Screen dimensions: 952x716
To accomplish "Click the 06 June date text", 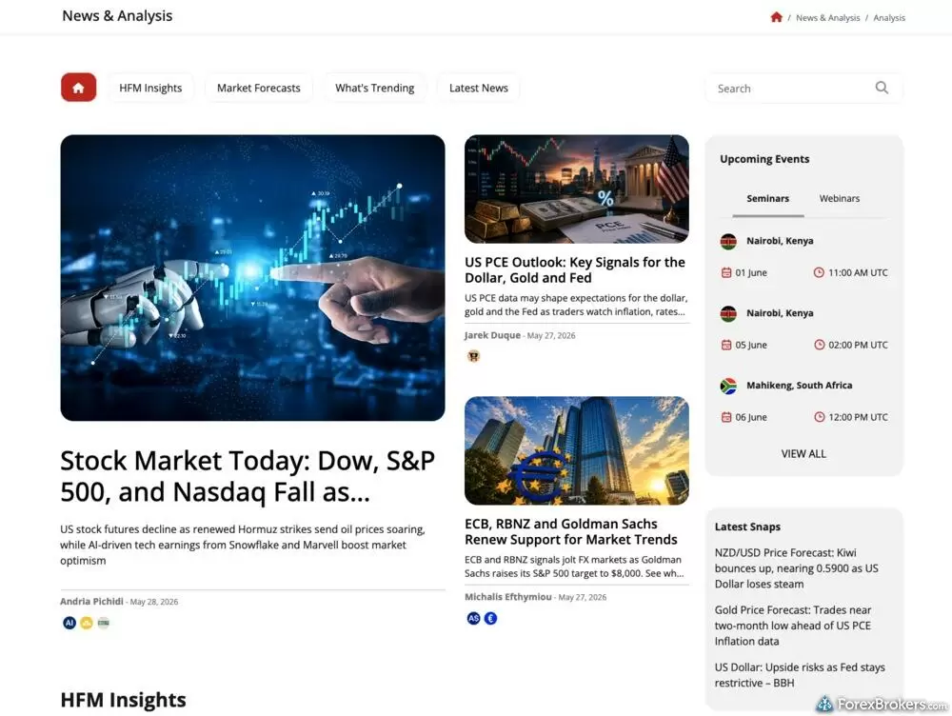I will pos(751,417).
